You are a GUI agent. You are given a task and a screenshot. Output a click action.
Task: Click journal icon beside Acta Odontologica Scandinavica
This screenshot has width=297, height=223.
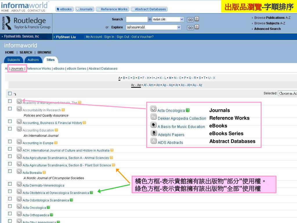pos(19,199)
